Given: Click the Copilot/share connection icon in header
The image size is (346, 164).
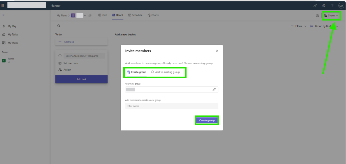Looking at the screenshot, I should [315, 5].
